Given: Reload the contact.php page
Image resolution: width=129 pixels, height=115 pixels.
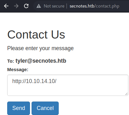Looking at the screenshot, I should tap(26, 6).
